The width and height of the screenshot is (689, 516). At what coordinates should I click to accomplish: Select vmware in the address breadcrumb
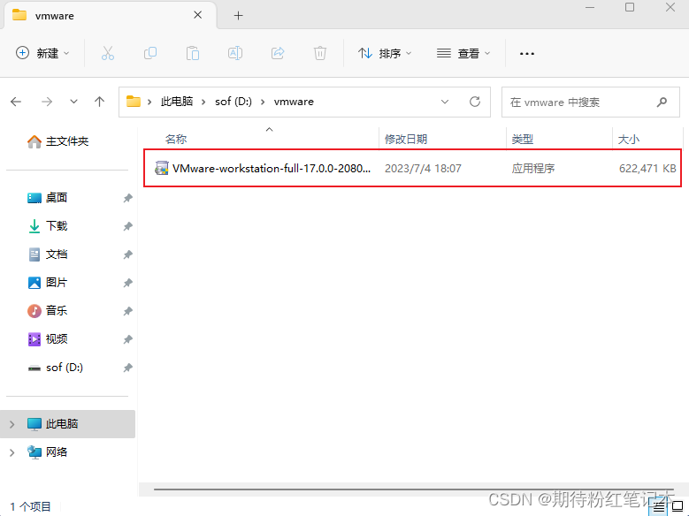294,102
